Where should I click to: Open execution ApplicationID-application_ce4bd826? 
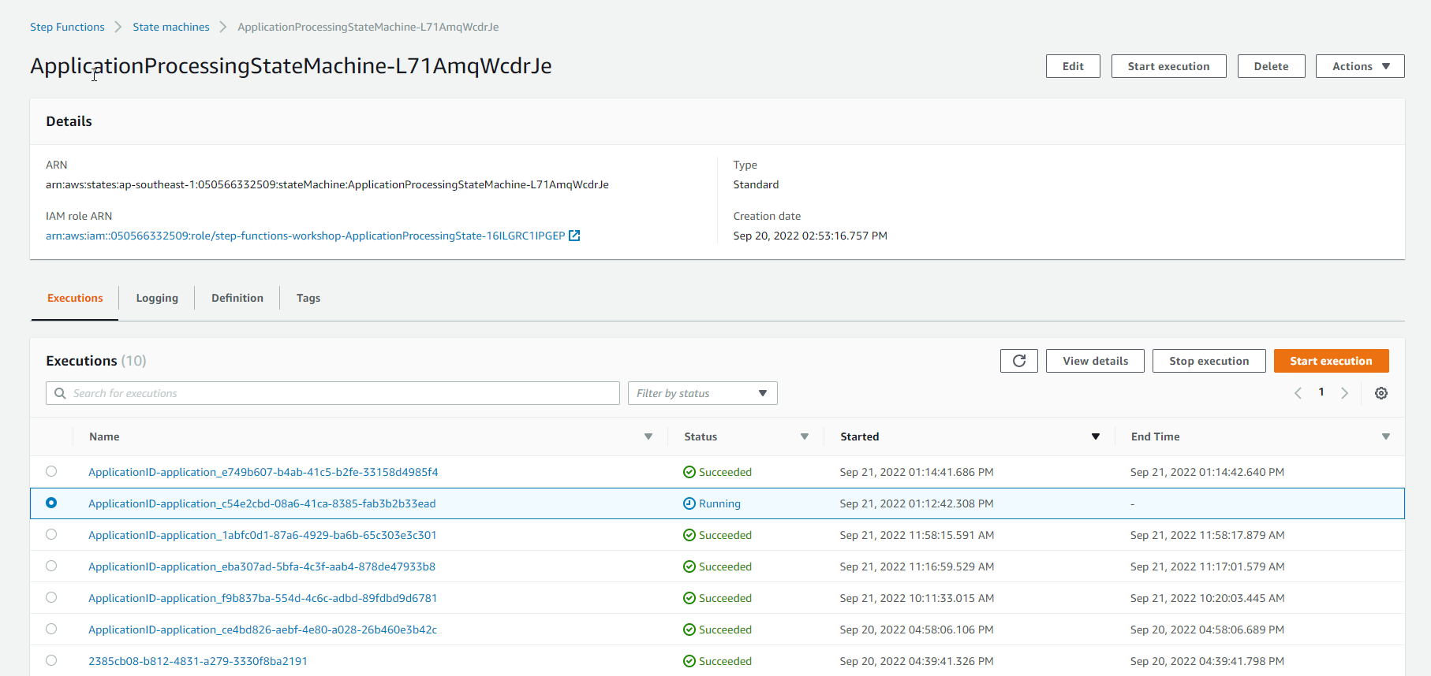coord(263,630)
